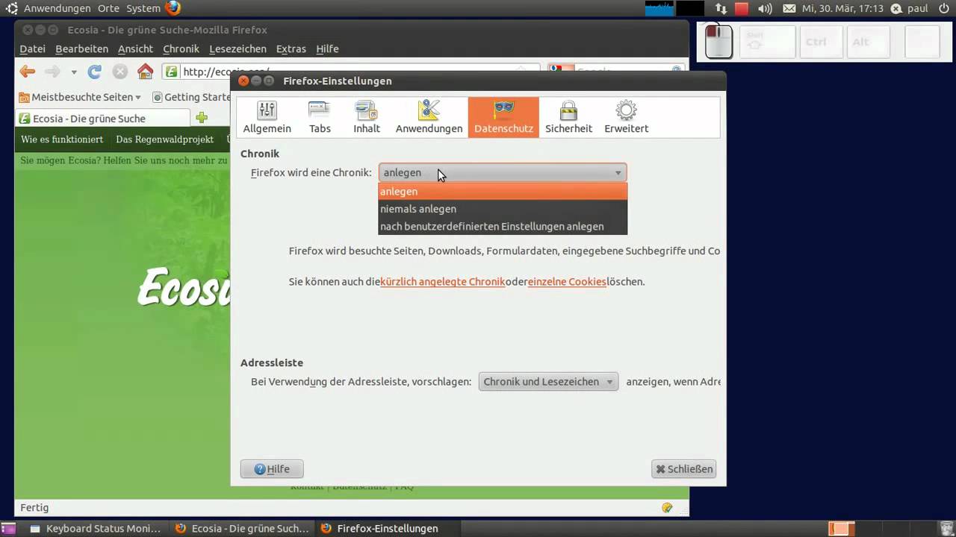The height and width of the screenshot is (537, 956).
Task: Open the Lesezeichen menu
Action: 238,49
